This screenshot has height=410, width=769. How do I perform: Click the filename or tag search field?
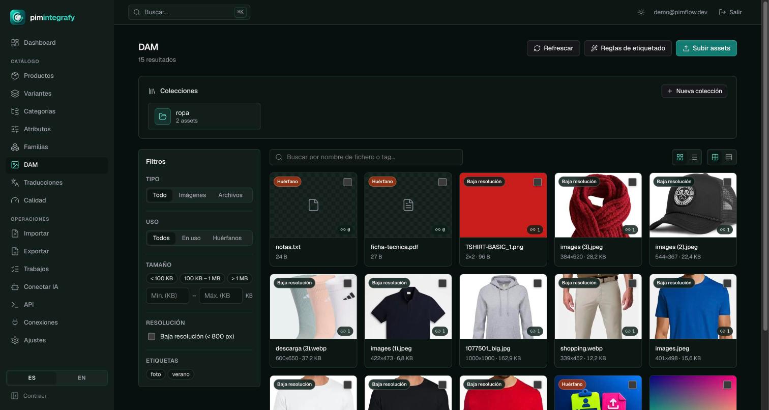point(366,157)
